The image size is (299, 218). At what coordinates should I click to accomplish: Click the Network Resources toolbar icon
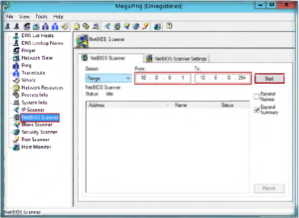point(76,26)
